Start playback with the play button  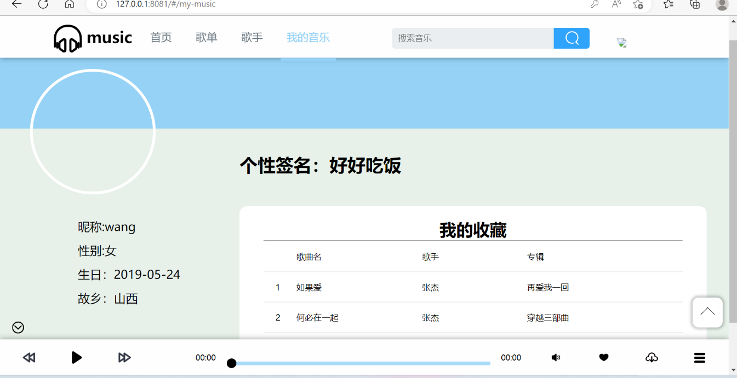click(77, 358)
